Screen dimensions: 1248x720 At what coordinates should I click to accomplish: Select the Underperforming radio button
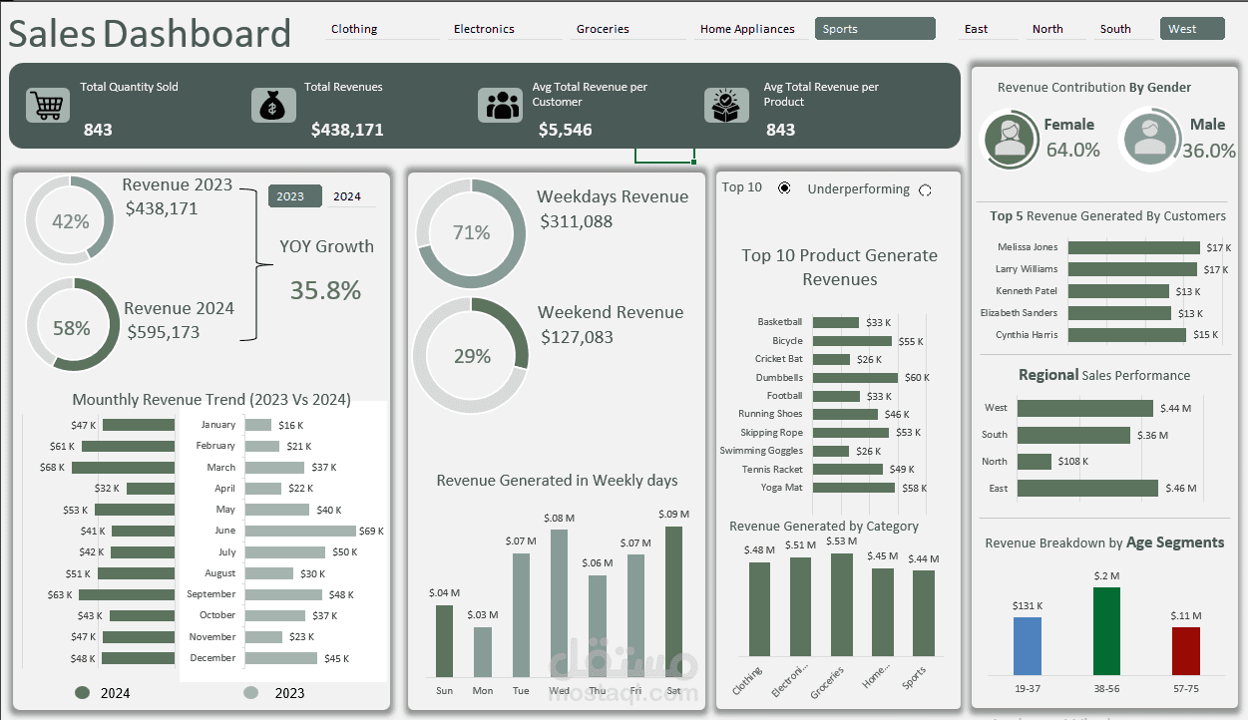(925, 188)
